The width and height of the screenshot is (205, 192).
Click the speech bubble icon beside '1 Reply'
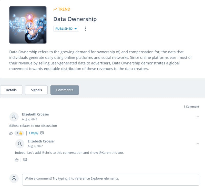(x=42, y=133)
